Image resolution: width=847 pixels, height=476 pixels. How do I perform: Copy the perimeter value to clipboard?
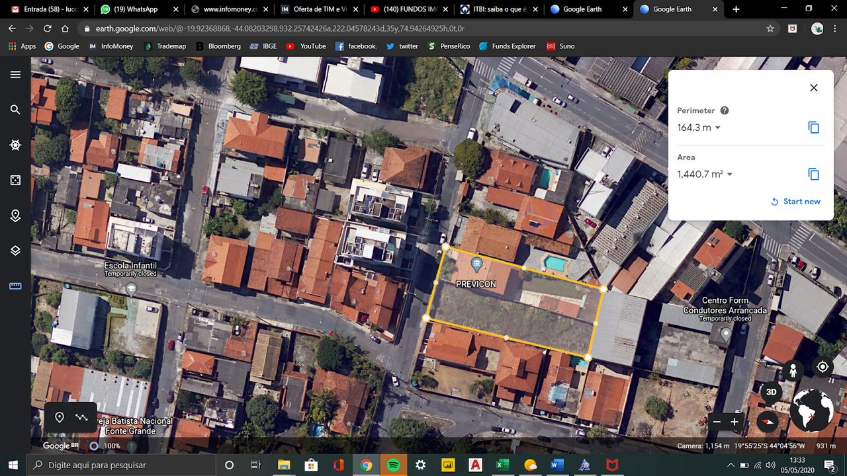pos(813,128)
